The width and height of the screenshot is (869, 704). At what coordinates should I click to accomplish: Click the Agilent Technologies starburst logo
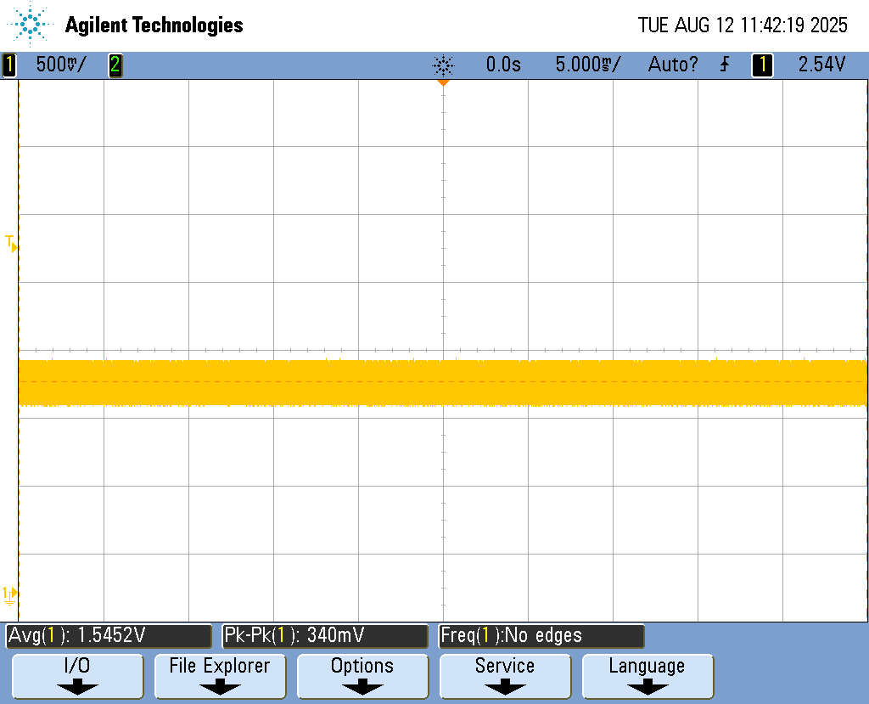(x=31, y=25)
